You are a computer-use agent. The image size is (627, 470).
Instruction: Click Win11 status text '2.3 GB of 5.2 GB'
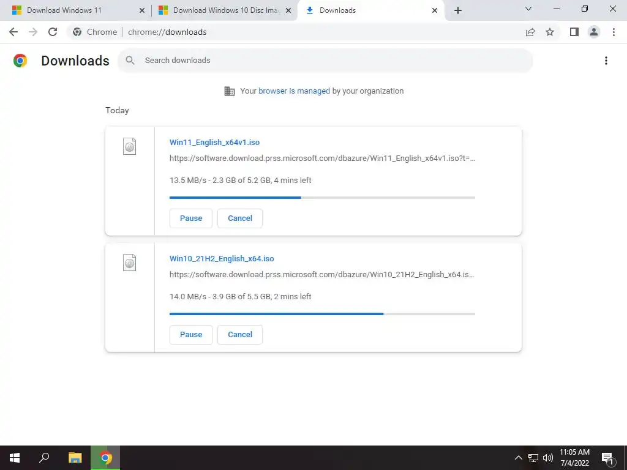241,181
